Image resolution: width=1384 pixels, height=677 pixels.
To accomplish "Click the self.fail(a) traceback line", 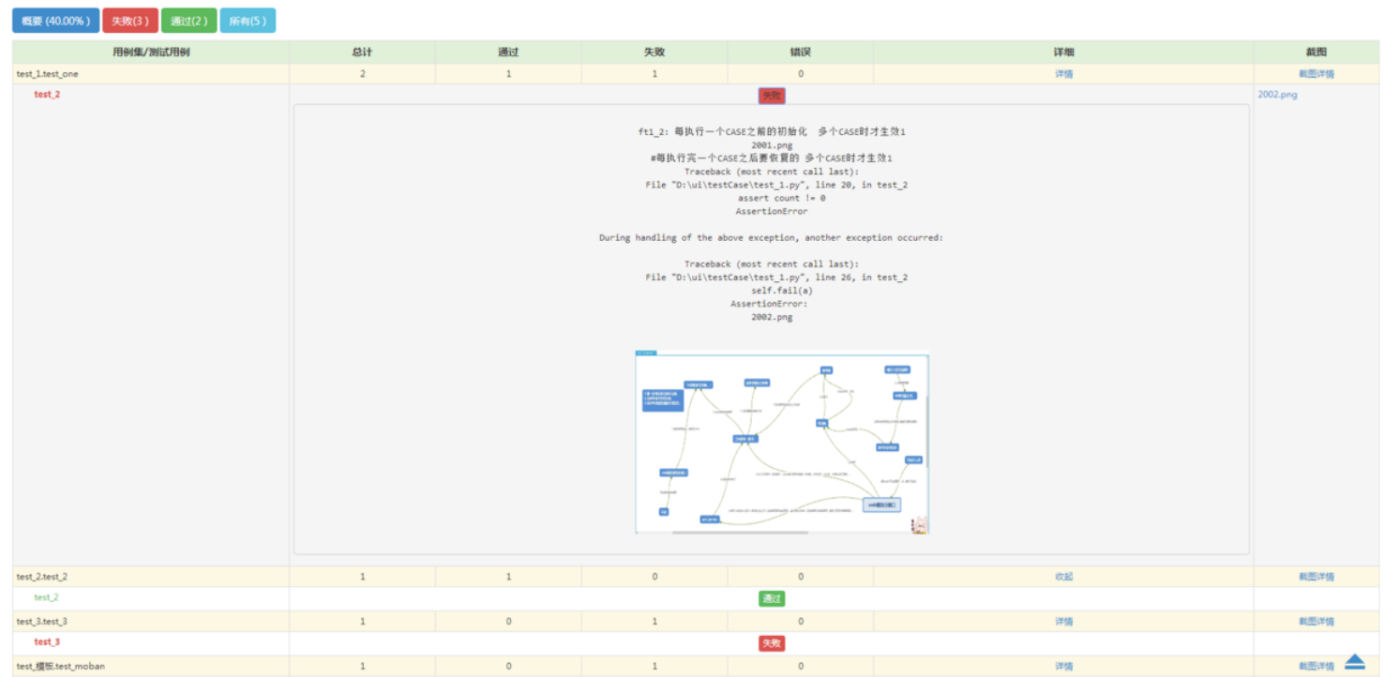I will [x=782, y=291].
